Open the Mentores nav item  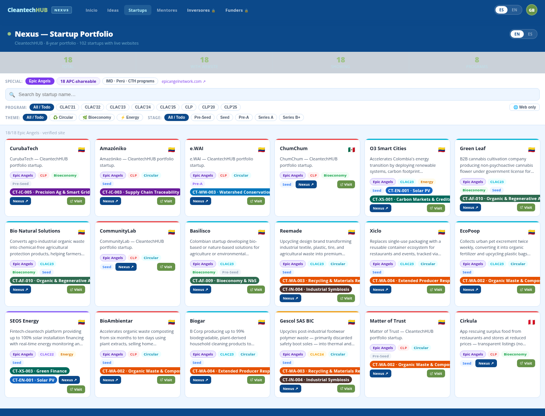click(x=167, y=10)
